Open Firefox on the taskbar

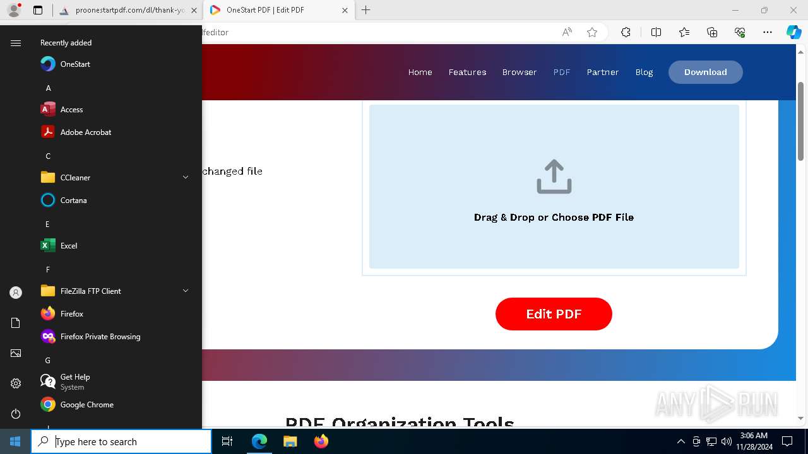click(x=321, y=441)
